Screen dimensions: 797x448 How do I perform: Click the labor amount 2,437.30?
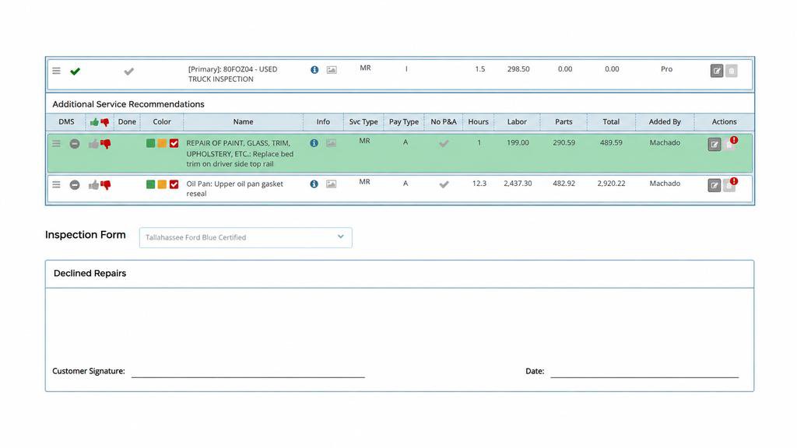(x=518, y=184)
